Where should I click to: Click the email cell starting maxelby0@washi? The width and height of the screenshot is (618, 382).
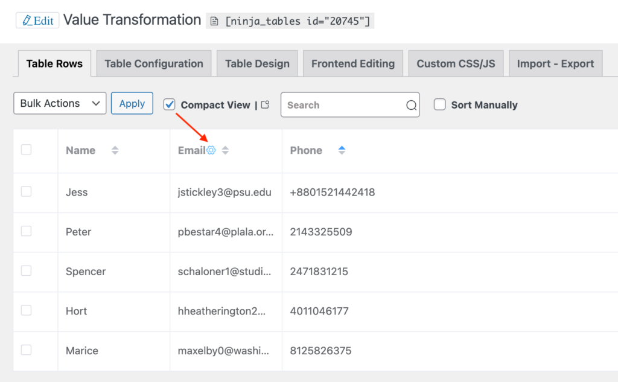(x=223, y=351)
